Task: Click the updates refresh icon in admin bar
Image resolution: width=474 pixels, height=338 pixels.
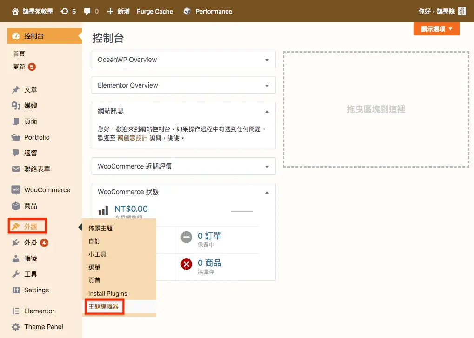Action: coord(64,12)
